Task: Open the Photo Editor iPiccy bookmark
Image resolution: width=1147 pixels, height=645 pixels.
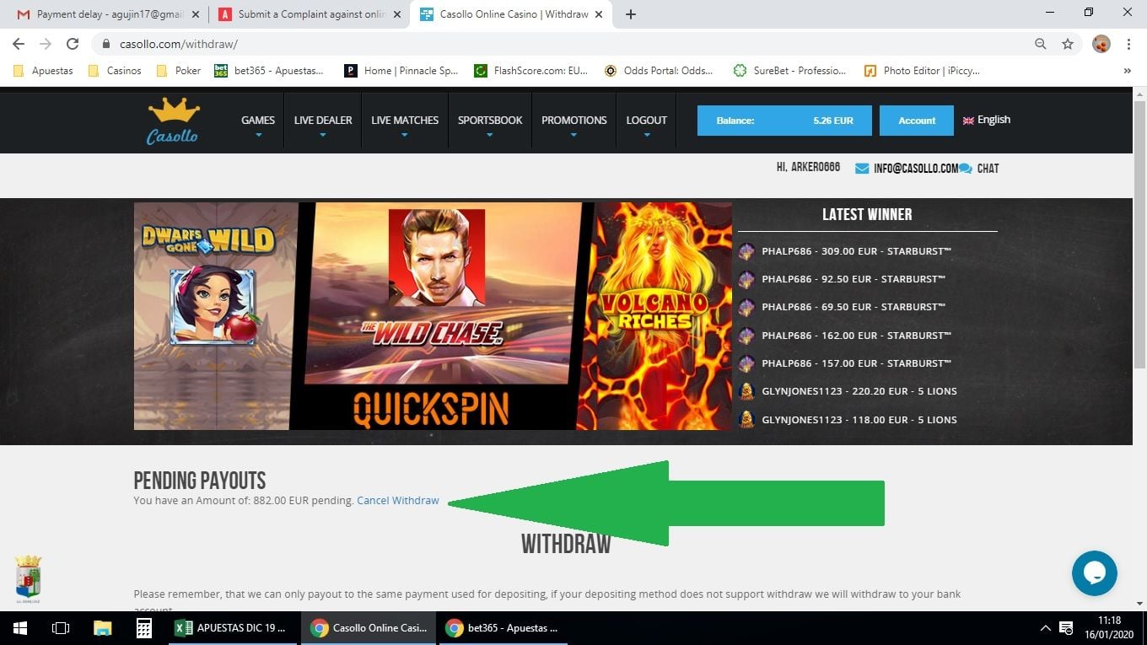Action: [923, 71]
